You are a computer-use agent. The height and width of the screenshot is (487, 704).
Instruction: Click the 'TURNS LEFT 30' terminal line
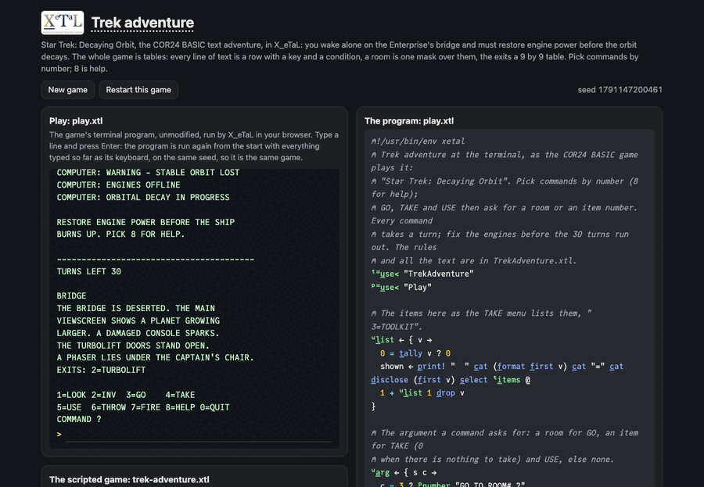89,271
